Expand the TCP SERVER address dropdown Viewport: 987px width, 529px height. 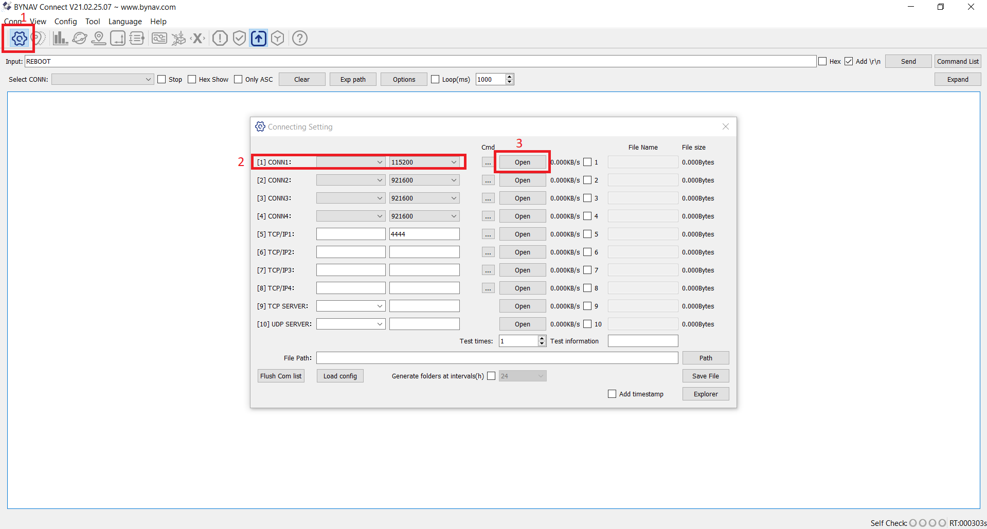(380, 306)
